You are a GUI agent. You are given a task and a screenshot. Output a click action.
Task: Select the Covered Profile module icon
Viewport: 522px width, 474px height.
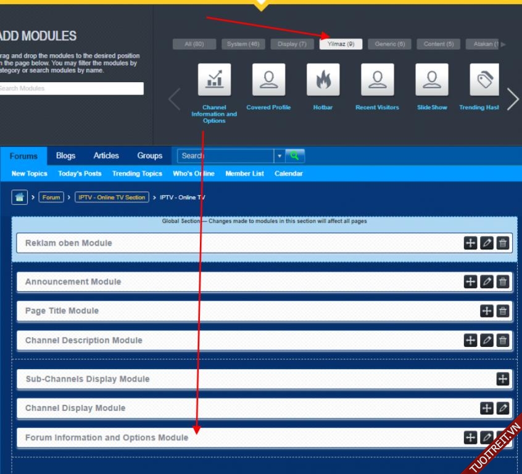pyautogui.click(x=268, y=80)
